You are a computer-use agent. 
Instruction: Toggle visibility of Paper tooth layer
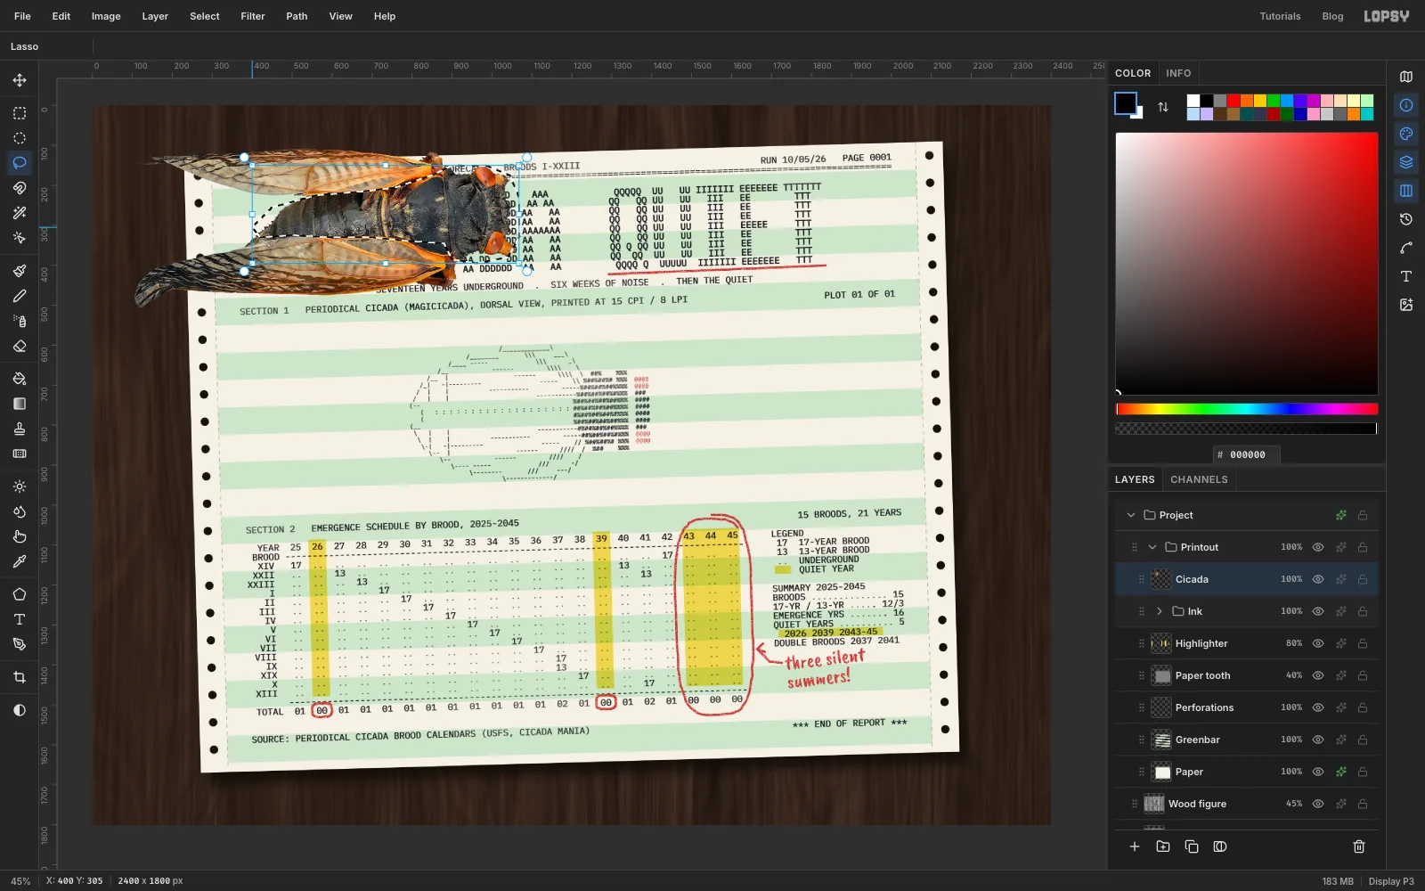pos(1318,675)
